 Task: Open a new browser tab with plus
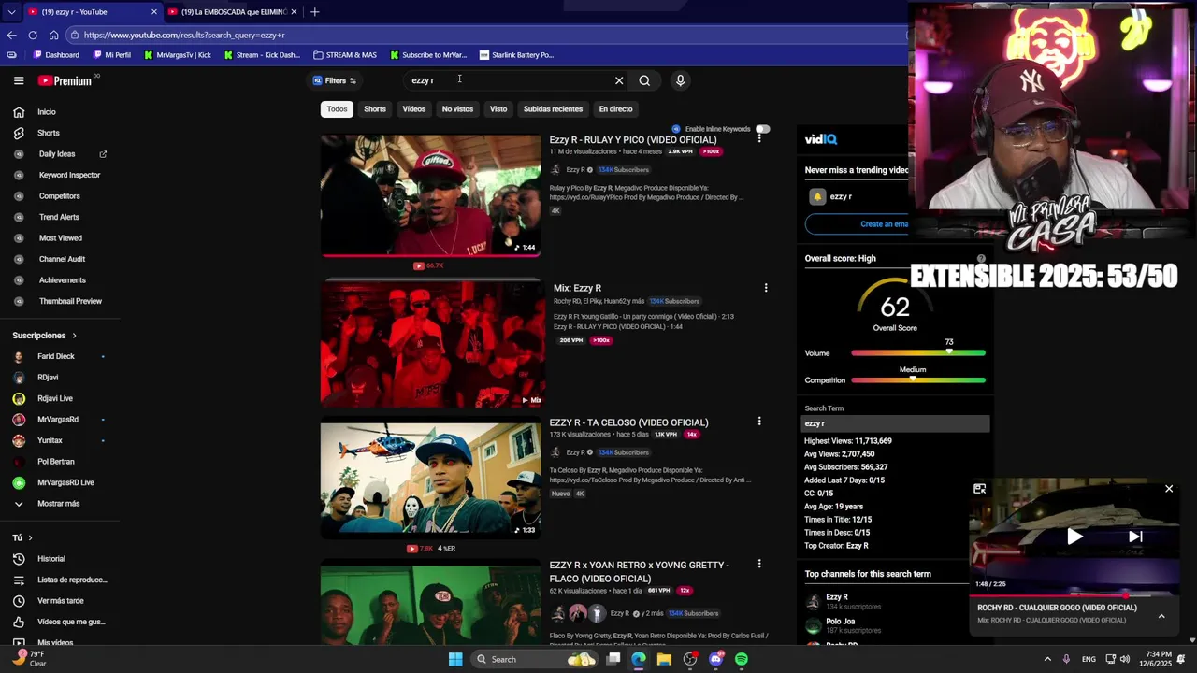[314, 12]
